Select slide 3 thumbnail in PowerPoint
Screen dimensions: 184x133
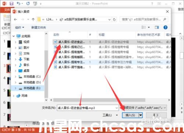coord(9,69)
